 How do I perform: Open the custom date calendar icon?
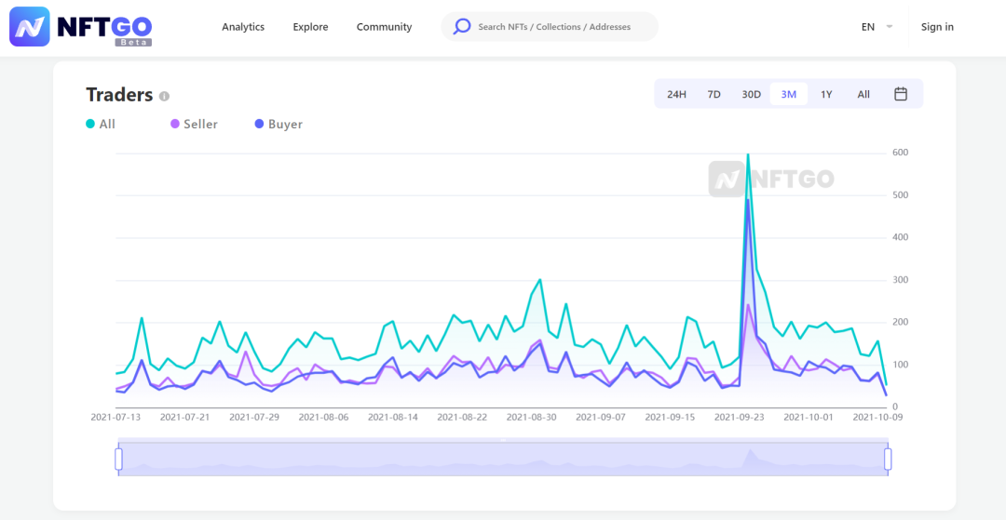[901, 94]
